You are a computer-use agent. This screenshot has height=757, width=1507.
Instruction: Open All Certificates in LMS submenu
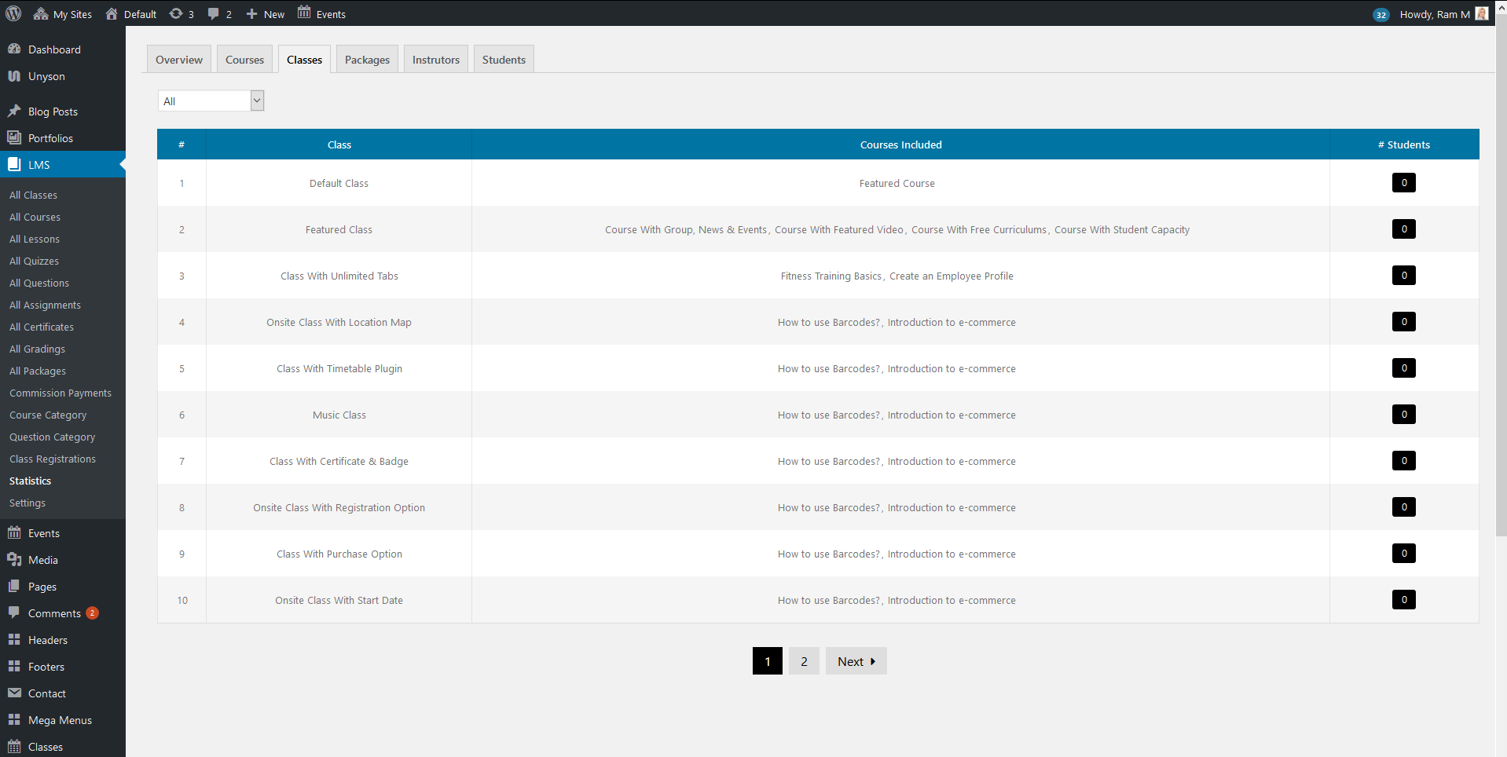click(42, 327)
